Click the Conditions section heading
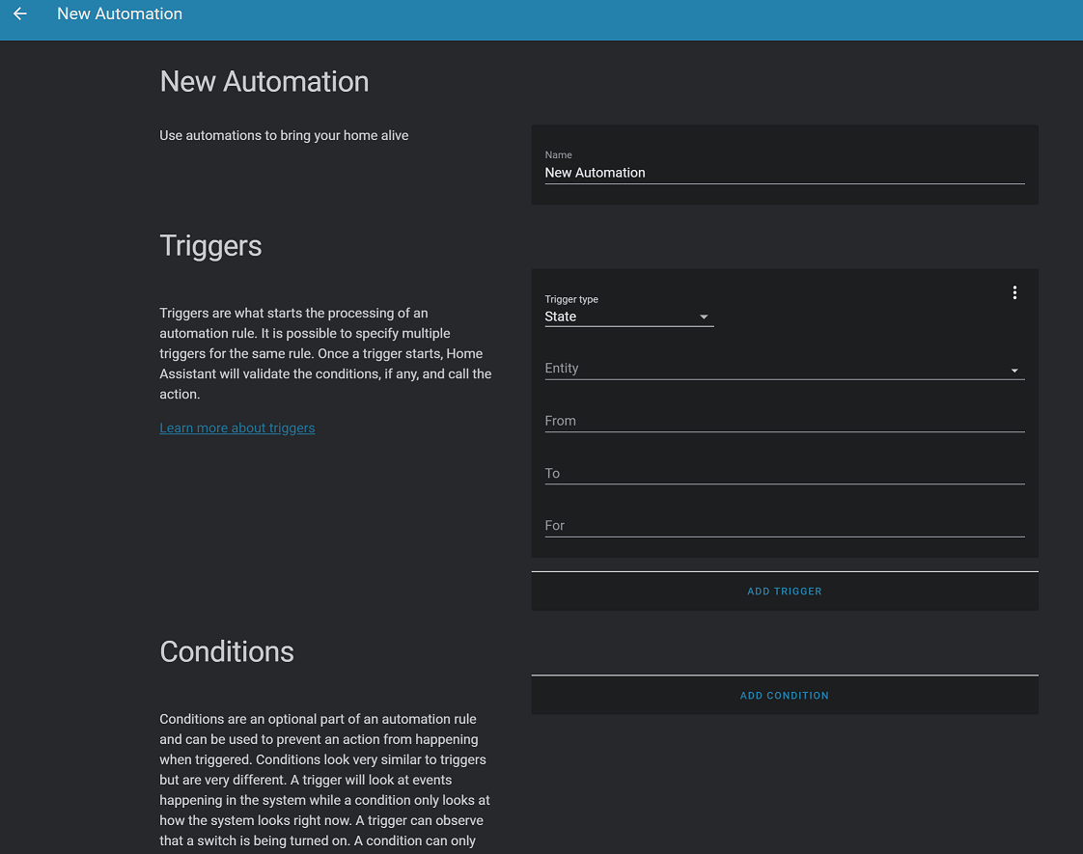The image size is (1083, 854). [227, 651]
